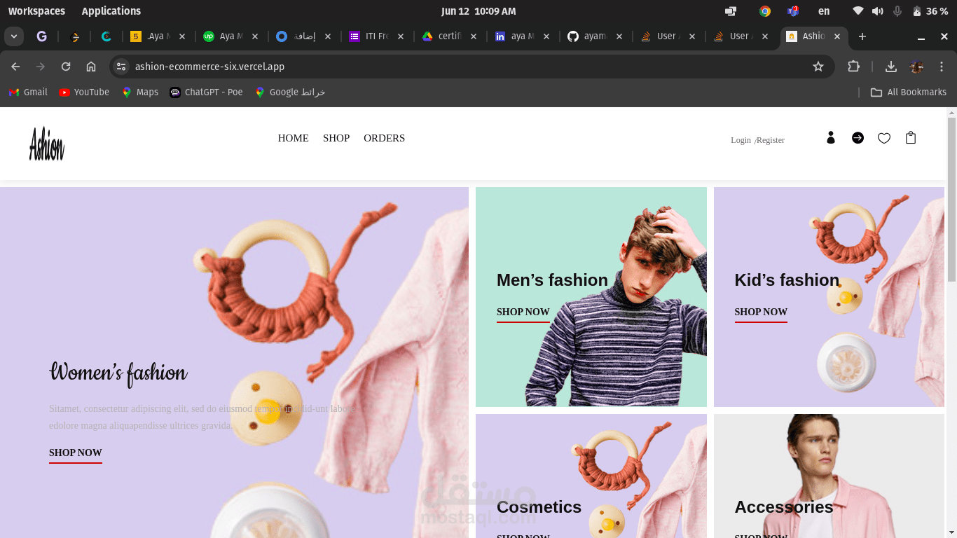Click the browser forward arrow
This screenshot has height=538, width=957.
coord(41,67)
